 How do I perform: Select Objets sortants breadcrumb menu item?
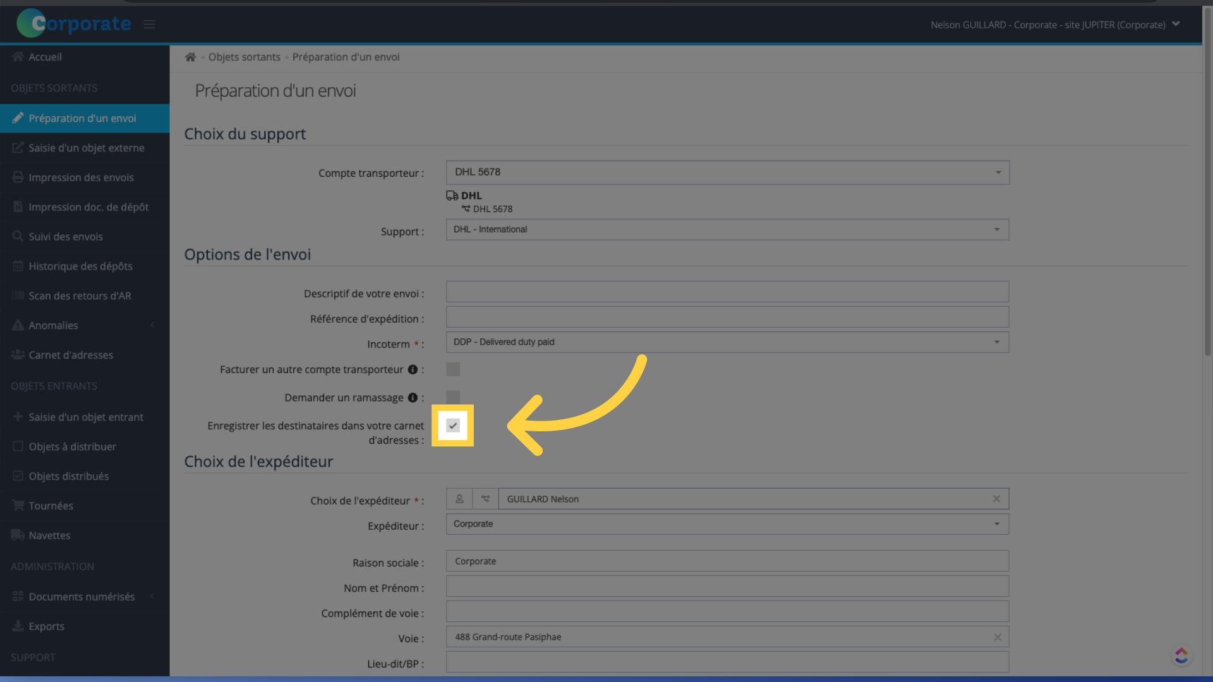244,57
